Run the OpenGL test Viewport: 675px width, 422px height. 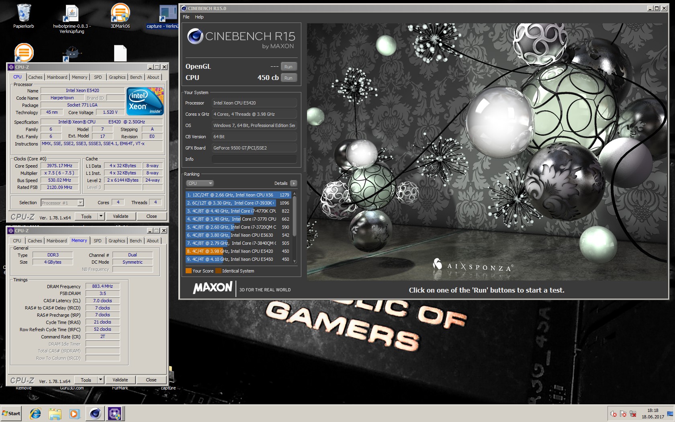click(x=288, y=67)
